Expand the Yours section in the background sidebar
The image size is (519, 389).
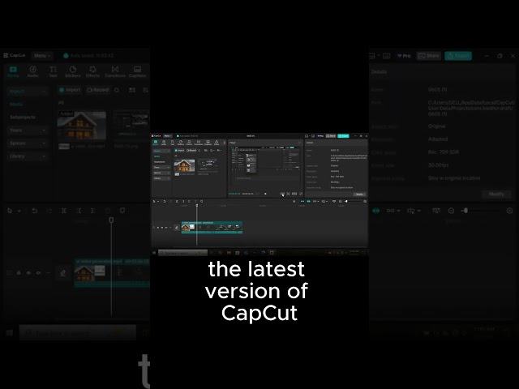[x=27, y=130]
